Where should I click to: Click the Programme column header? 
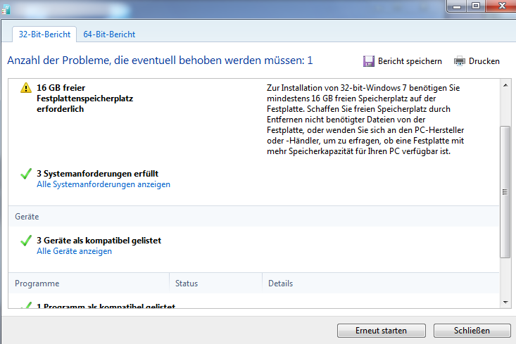click(89, 284)
